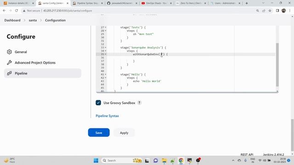The image size is (294, 165).
Task: Open a new browser tab
Action: pos(247,3)
